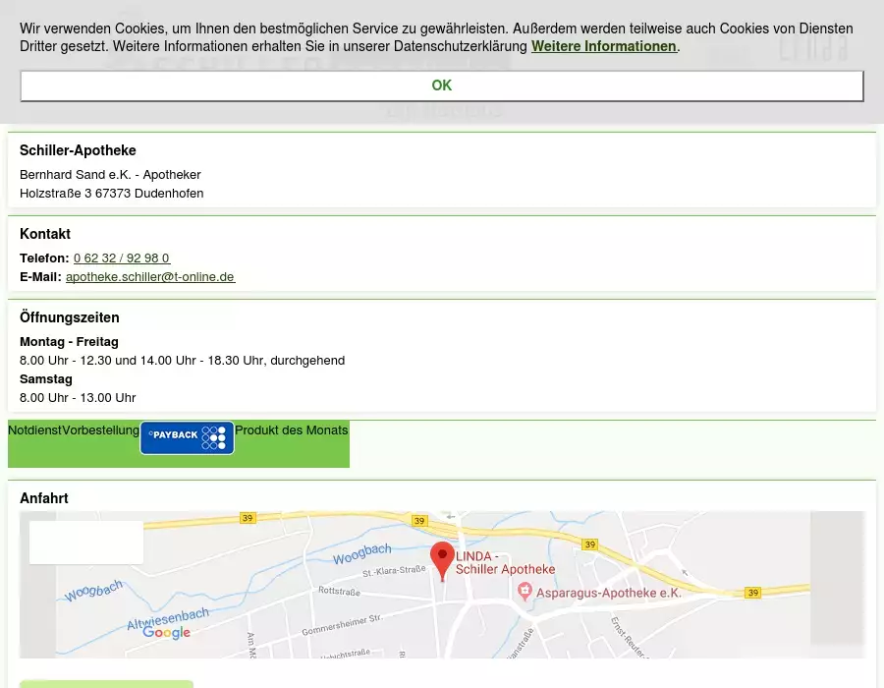The height and width of the screenshot is (688, 884).
Task: Click the red map pin marker
Action: click(x=442, y=558)
